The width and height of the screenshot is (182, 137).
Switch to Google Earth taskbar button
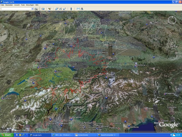(x=40, y=135)
